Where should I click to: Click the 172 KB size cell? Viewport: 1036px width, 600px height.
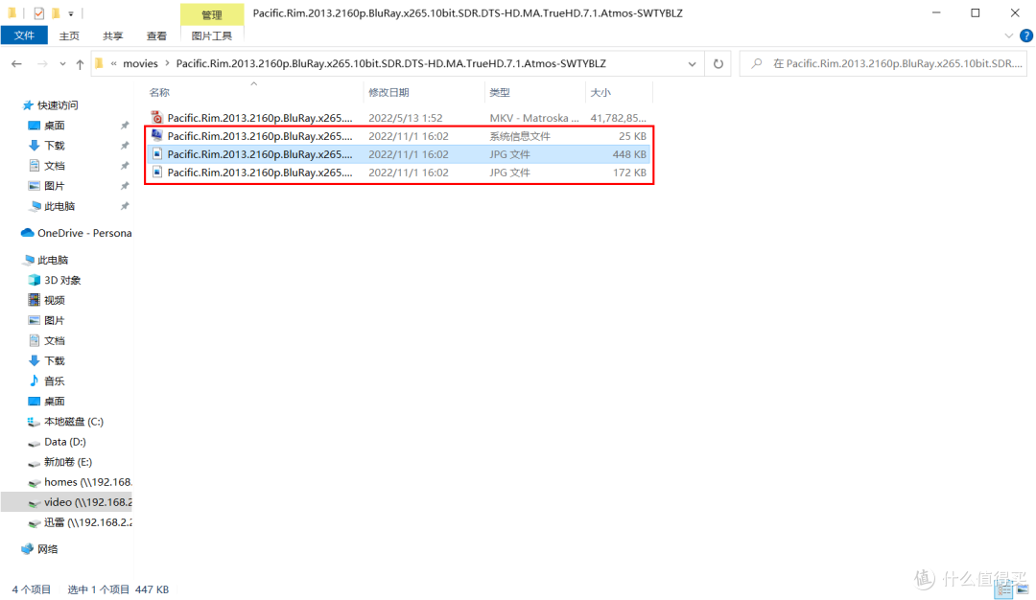pos(629,173)
